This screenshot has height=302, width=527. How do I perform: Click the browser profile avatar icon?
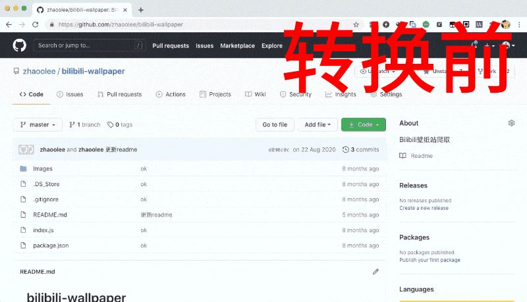point(506,24)
